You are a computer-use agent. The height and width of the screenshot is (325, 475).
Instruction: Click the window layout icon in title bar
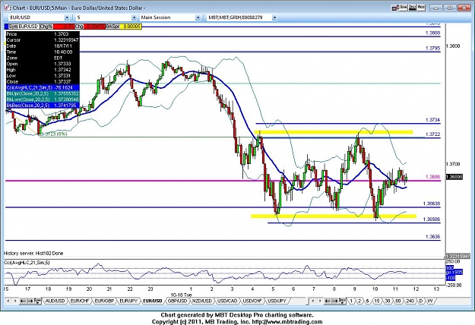click(394, 8)
